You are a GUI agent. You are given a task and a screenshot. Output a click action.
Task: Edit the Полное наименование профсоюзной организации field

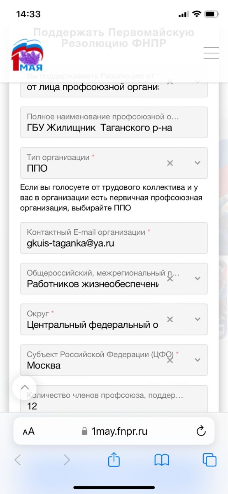[x=114, y=122]
